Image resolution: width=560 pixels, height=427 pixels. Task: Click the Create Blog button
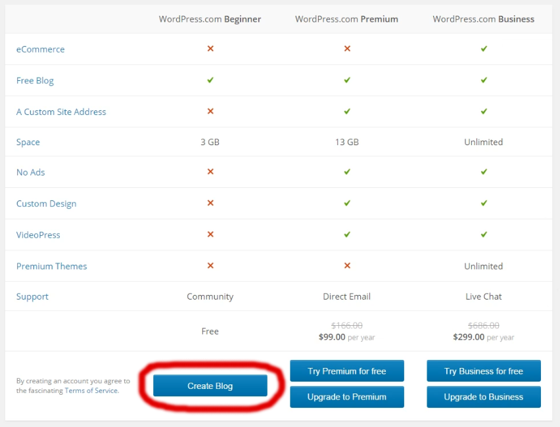click(x=210, y=386)
